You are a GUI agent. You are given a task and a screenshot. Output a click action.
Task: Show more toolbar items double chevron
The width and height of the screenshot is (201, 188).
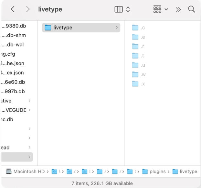pyautogui.click(x=178, y=9)
